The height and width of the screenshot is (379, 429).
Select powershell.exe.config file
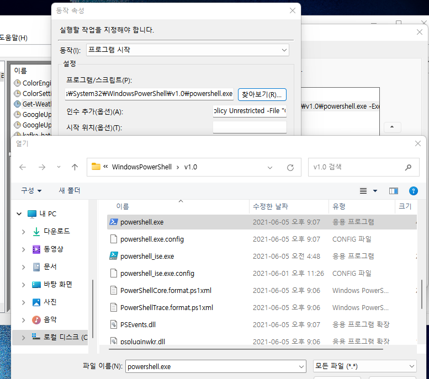pyautogui.click(x=262, y=239)
